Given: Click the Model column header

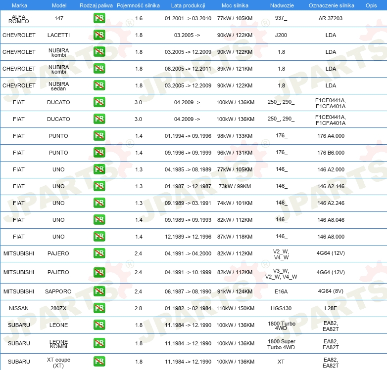Looking at the screenshot, I should point(59,5).
